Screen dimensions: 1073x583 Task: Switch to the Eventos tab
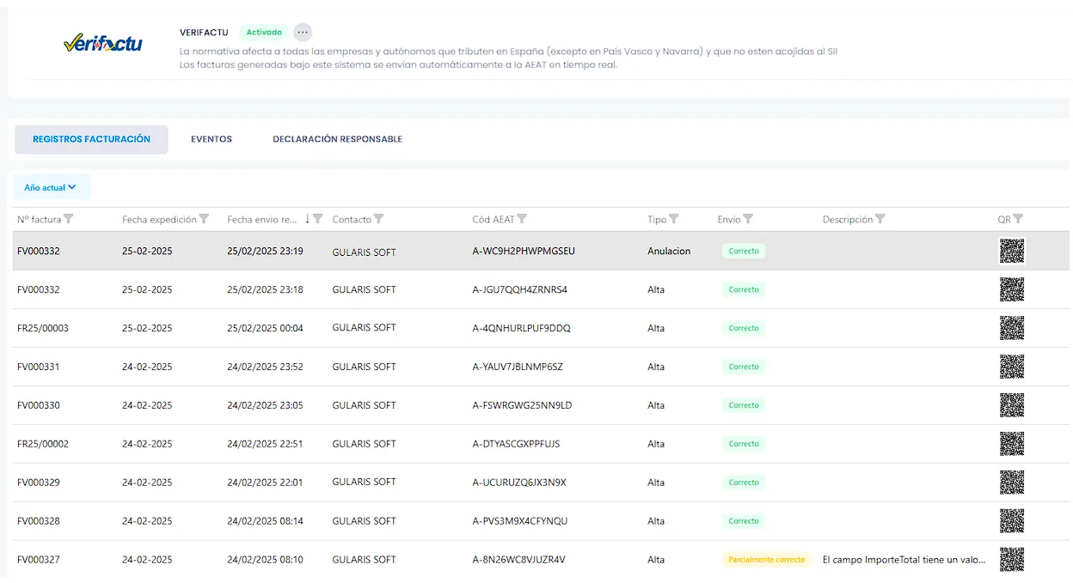point(212,139)
